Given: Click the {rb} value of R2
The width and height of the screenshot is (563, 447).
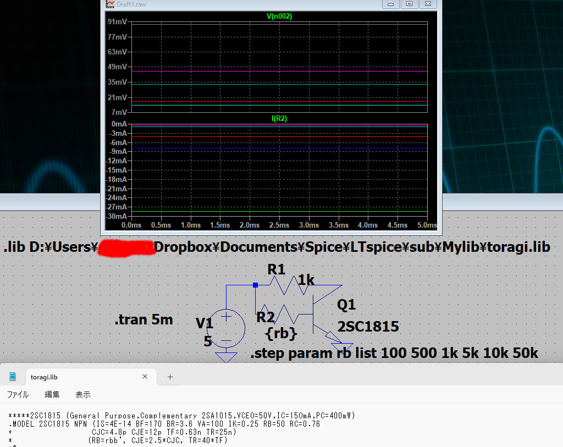Looking at the screenshot, I should coord(281,333).
